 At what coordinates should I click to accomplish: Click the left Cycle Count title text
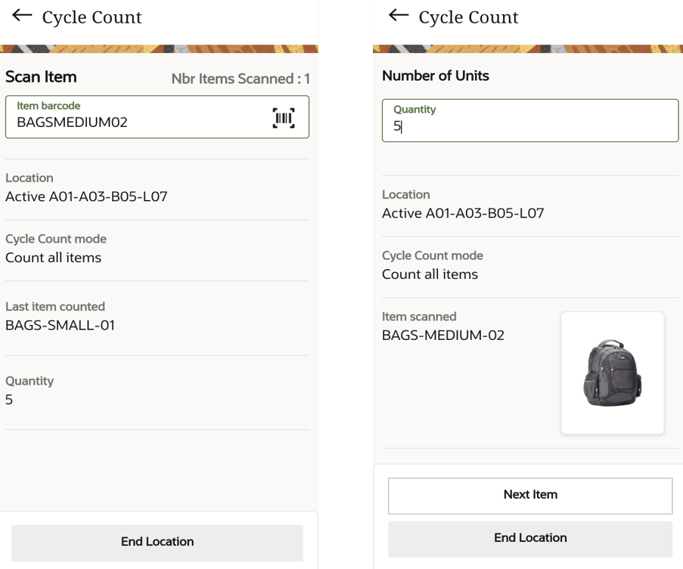point(92,17)
